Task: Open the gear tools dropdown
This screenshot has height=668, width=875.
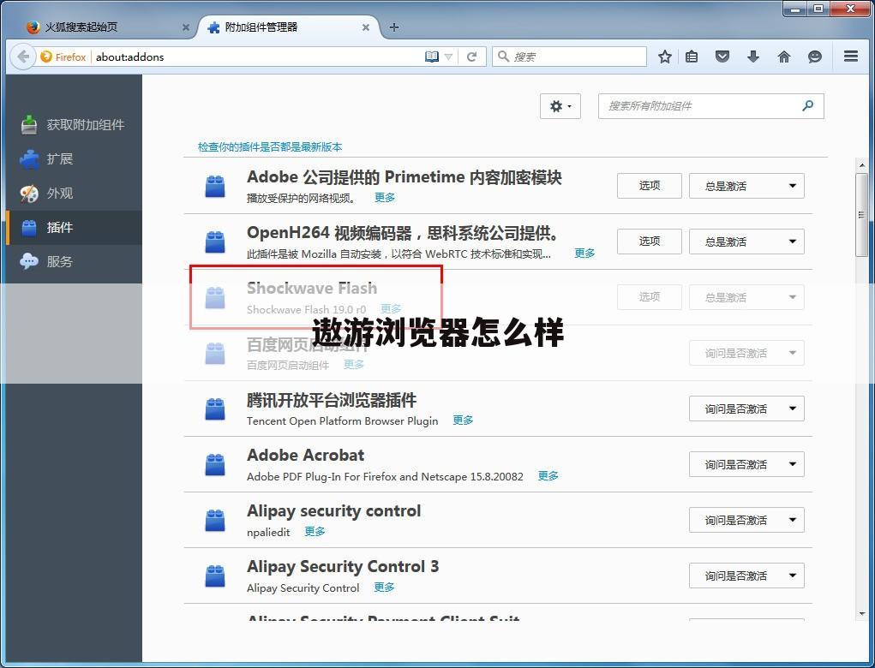Action: click(x=560, y=106)
